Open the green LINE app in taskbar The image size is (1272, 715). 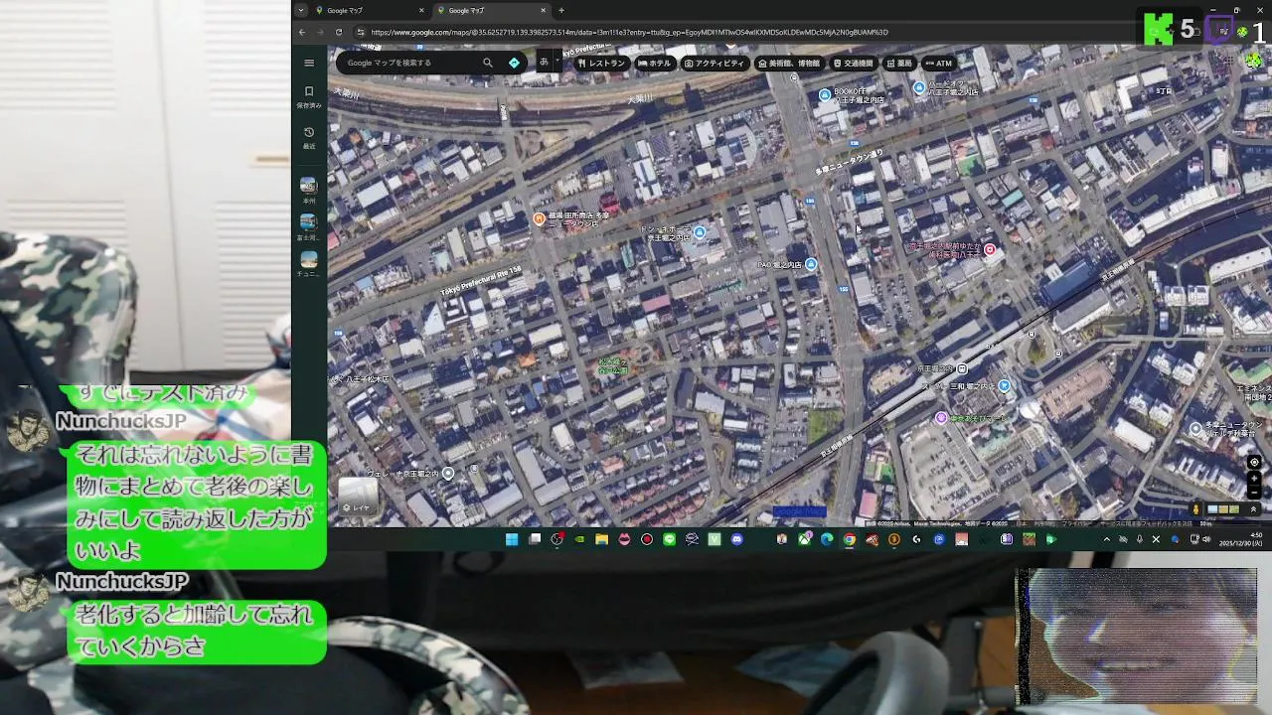point(669,539)
